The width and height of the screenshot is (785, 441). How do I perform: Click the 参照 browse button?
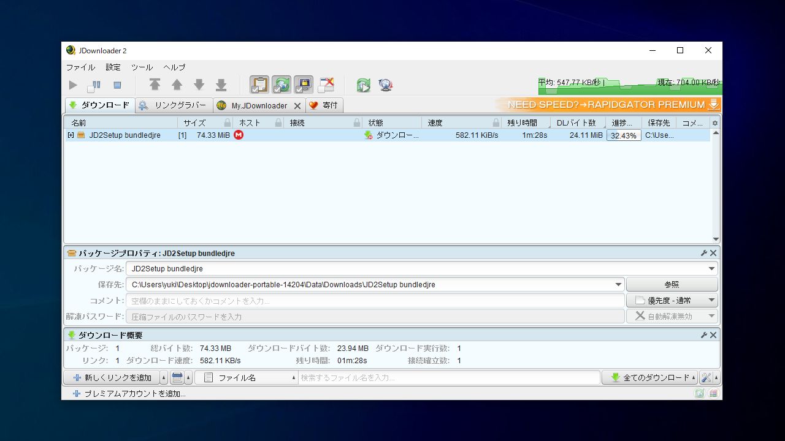coord(672,285)
